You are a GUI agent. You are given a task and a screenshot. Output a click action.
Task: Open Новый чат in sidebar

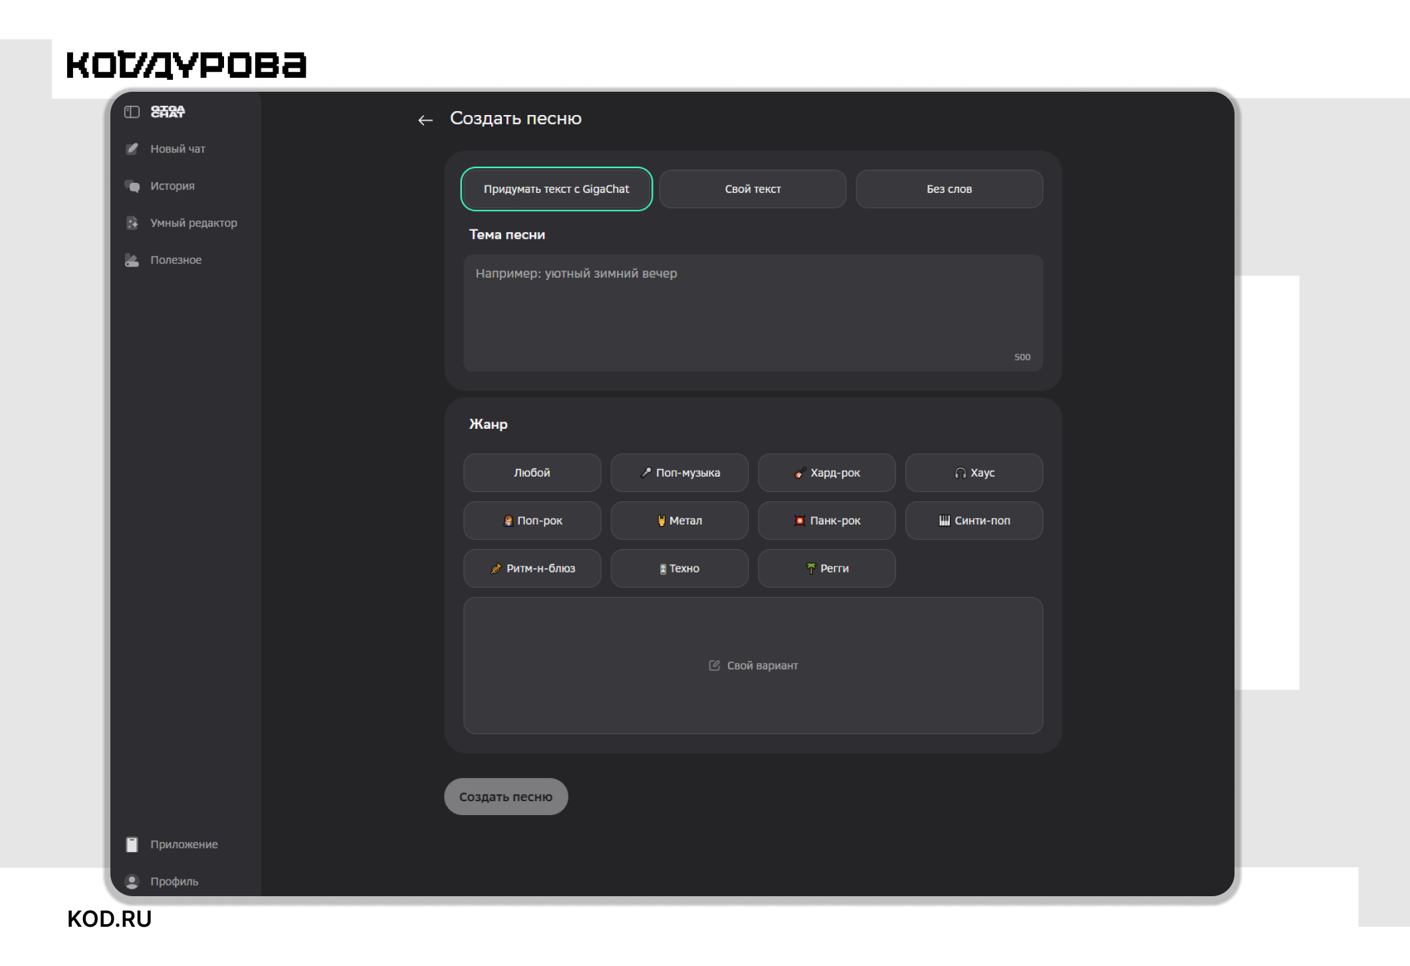pos(177,149)
